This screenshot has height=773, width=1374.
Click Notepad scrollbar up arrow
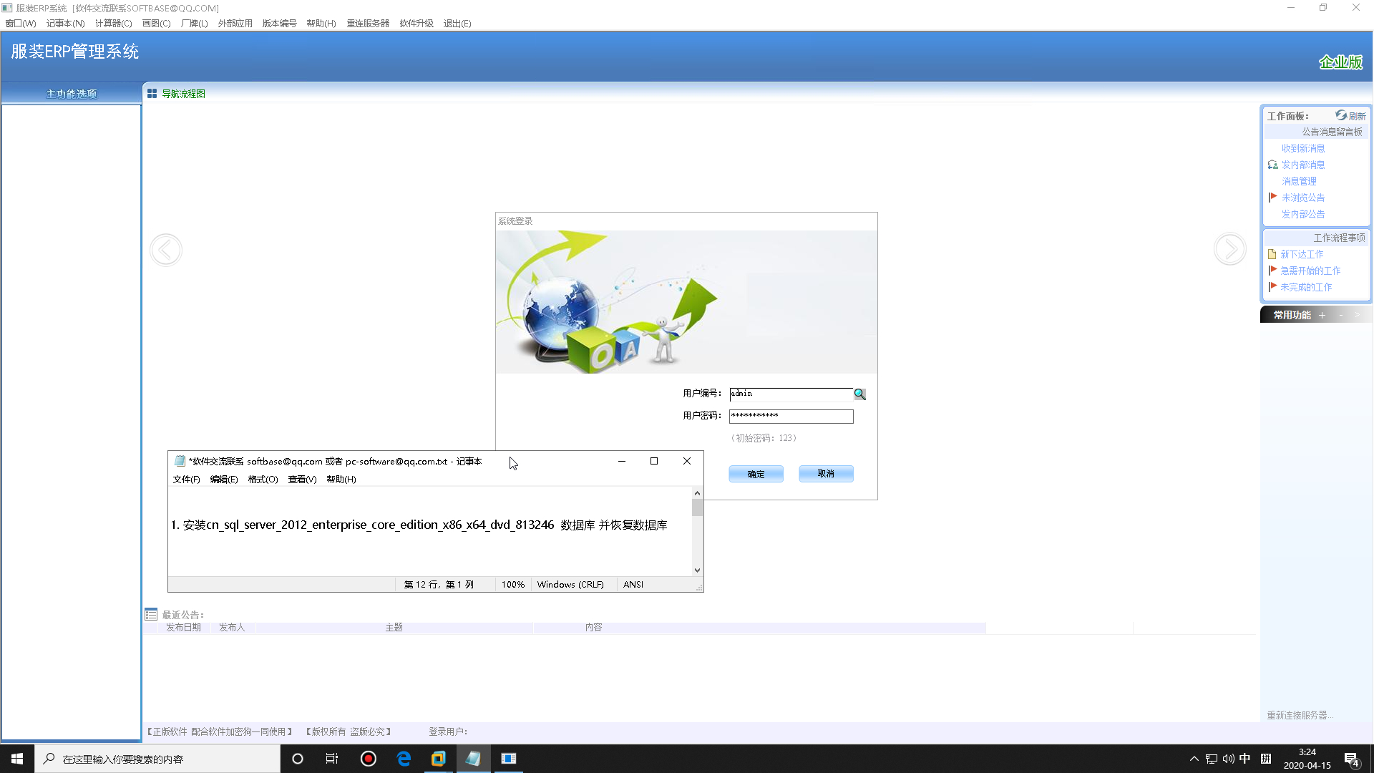[697, 493]
